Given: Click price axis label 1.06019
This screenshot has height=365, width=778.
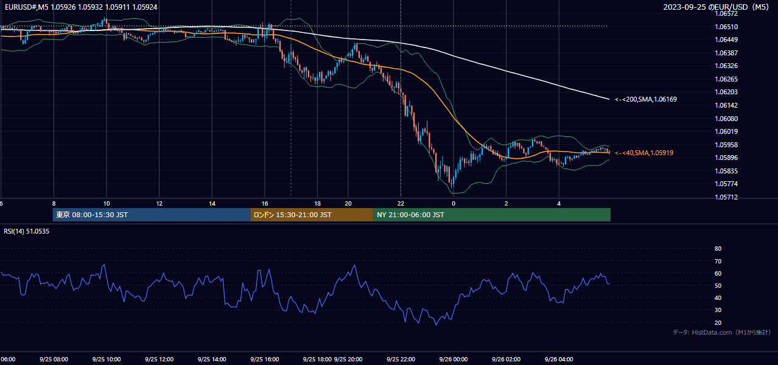Looking at the screenshot, I should [726, 131].
